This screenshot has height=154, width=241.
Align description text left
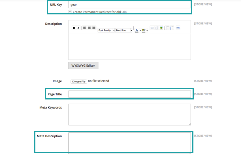click(x=85, y=28)
